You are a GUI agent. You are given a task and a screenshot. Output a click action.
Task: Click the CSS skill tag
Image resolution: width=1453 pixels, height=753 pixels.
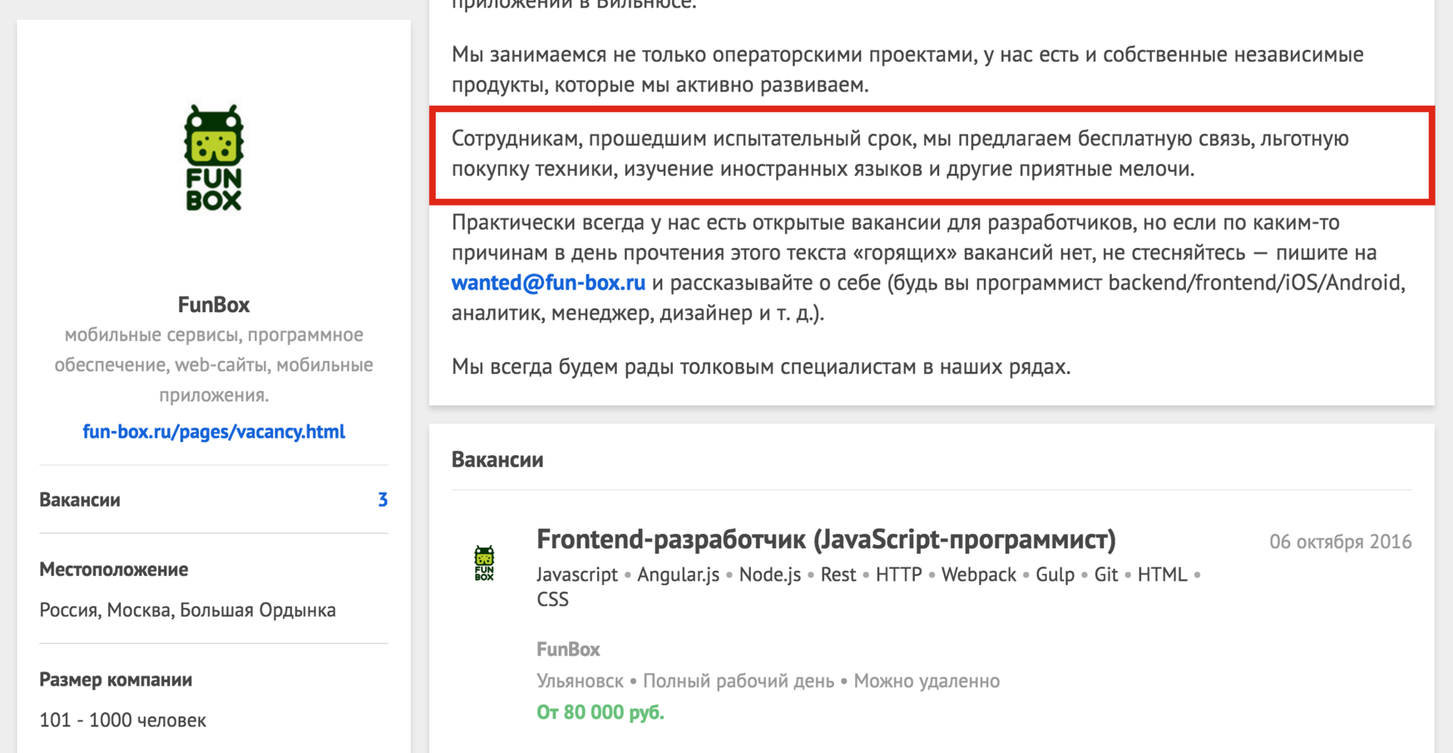click(552, 599)
